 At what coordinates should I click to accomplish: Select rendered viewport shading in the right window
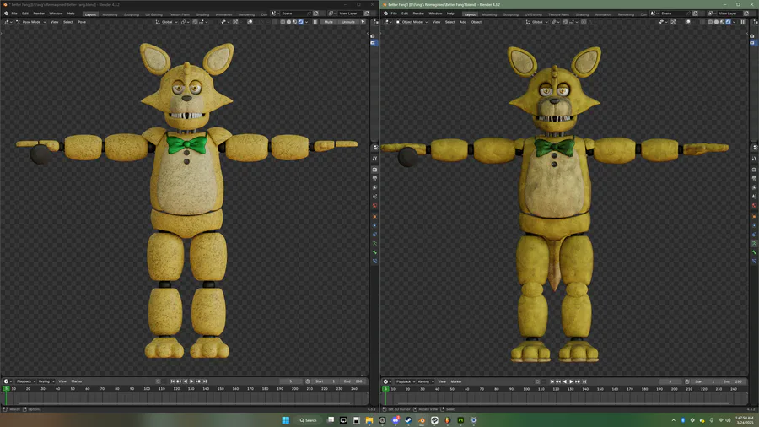[728, 22]
